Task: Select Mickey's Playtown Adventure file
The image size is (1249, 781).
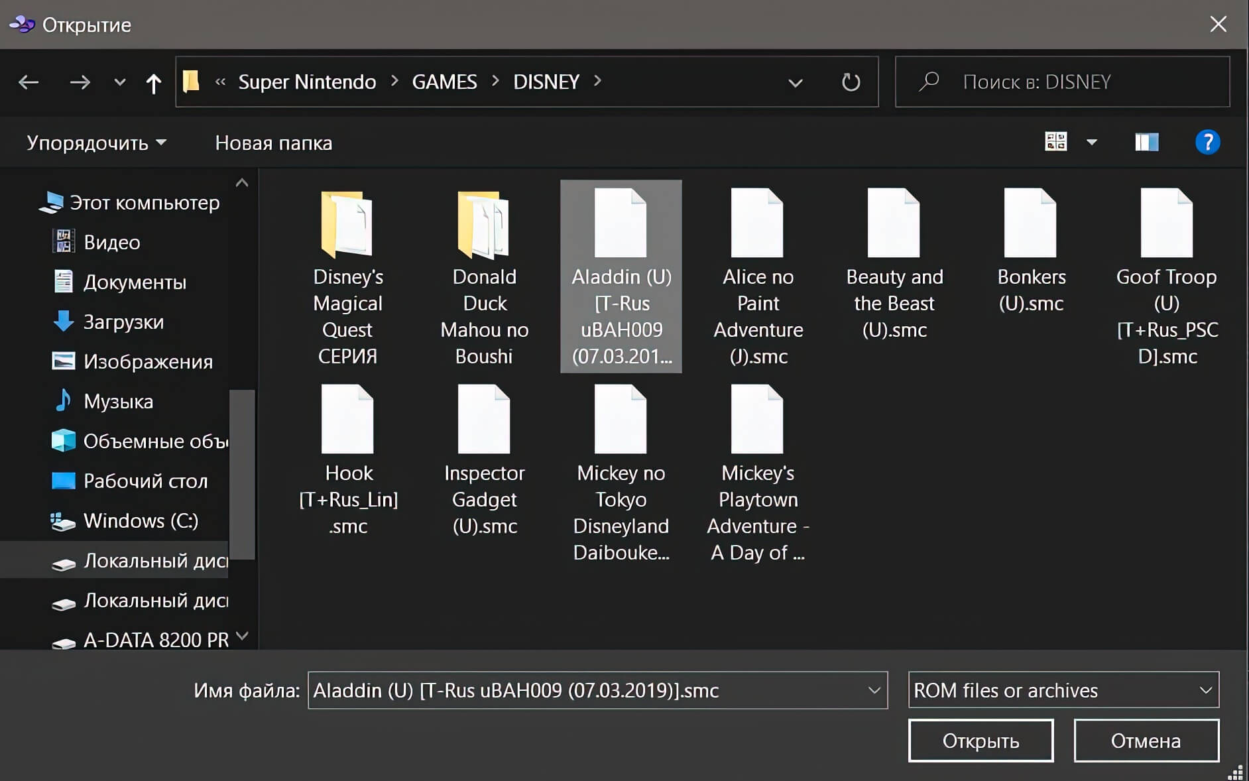Action: click(758, 473)
